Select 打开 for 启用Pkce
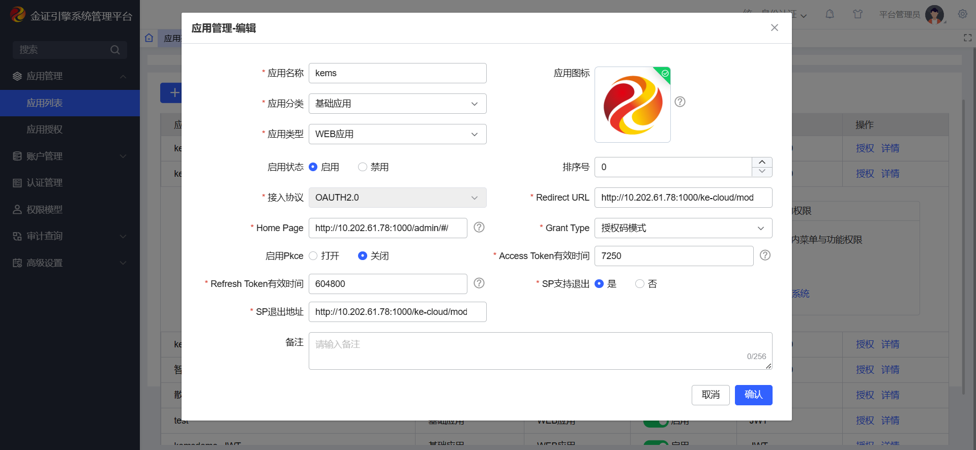The image size is (976, 450). point(313,256)
